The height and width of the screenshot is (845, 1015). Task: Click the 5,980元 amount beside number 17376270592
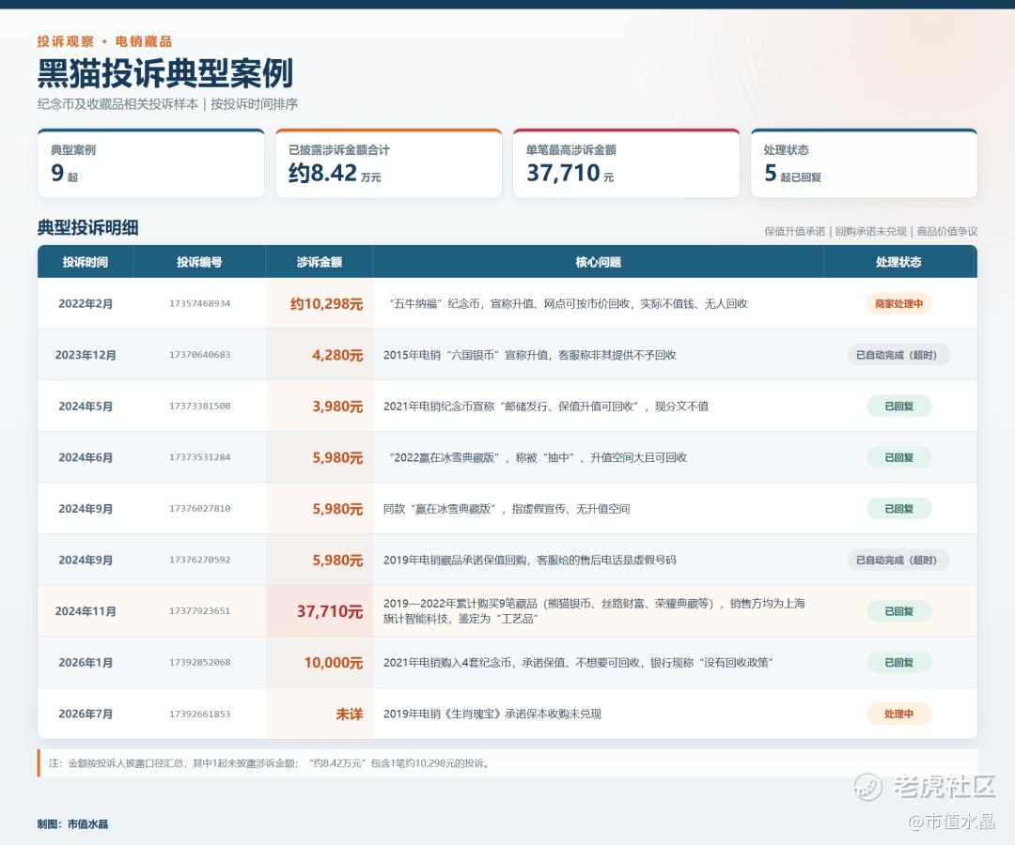coord(337,560)
